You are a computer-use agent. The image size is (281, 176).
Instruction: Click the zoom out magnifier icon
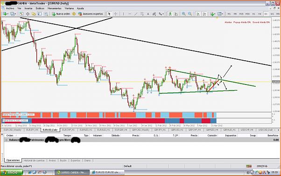(190, 14)
